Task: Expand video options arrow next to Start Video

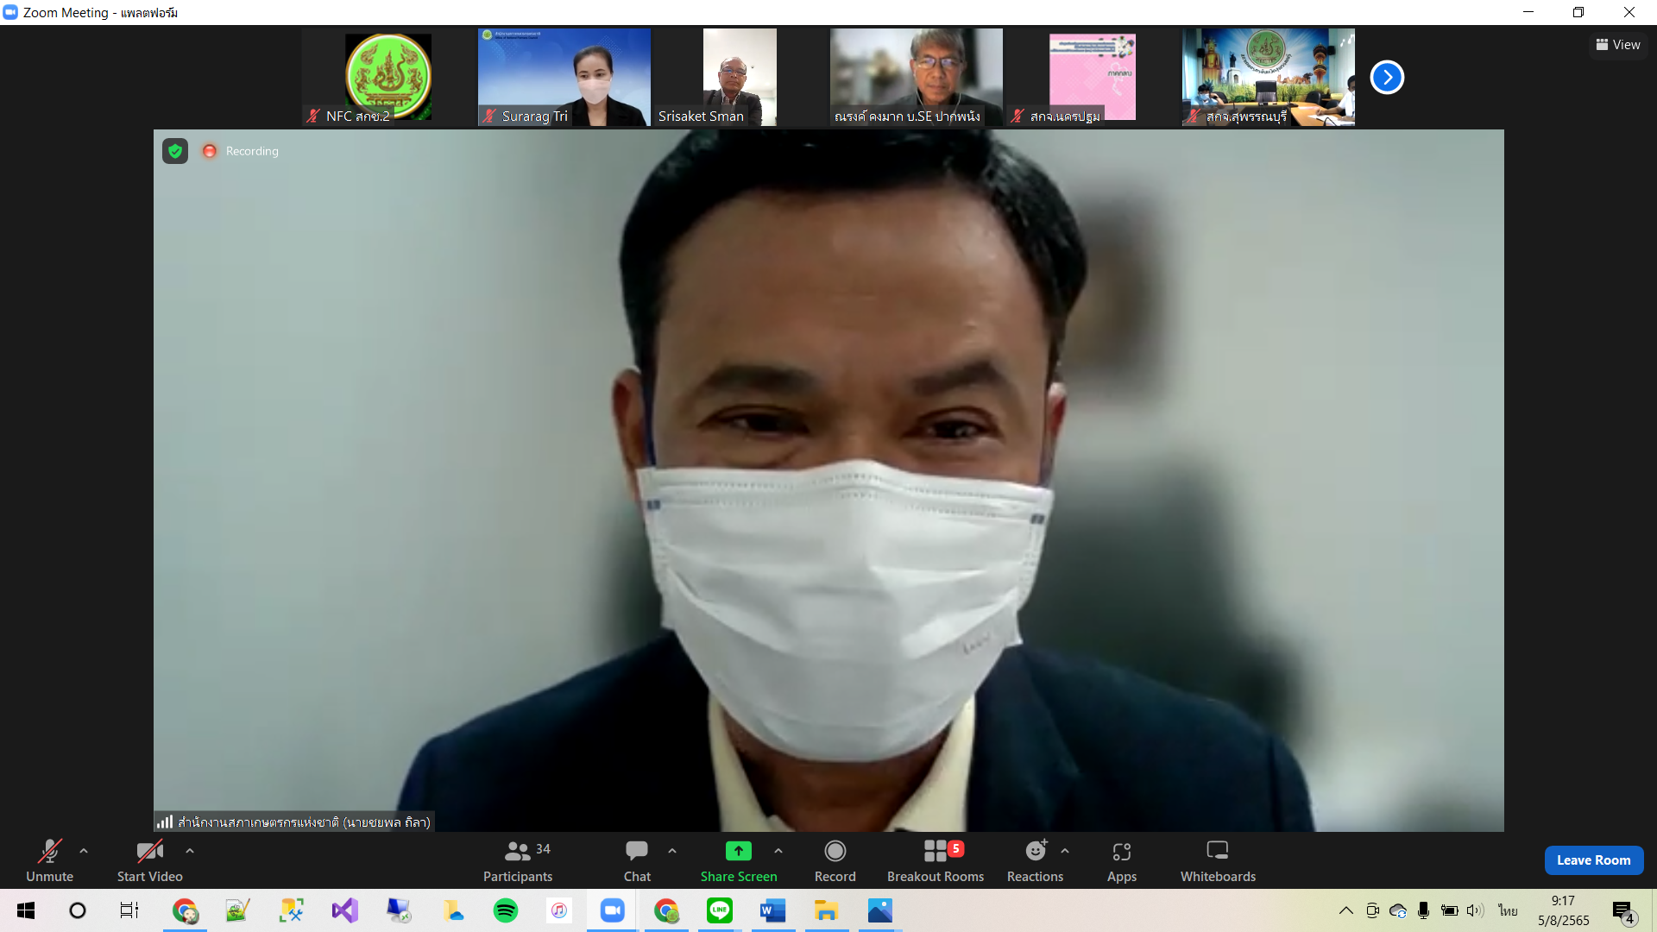Action: [190, 851]
